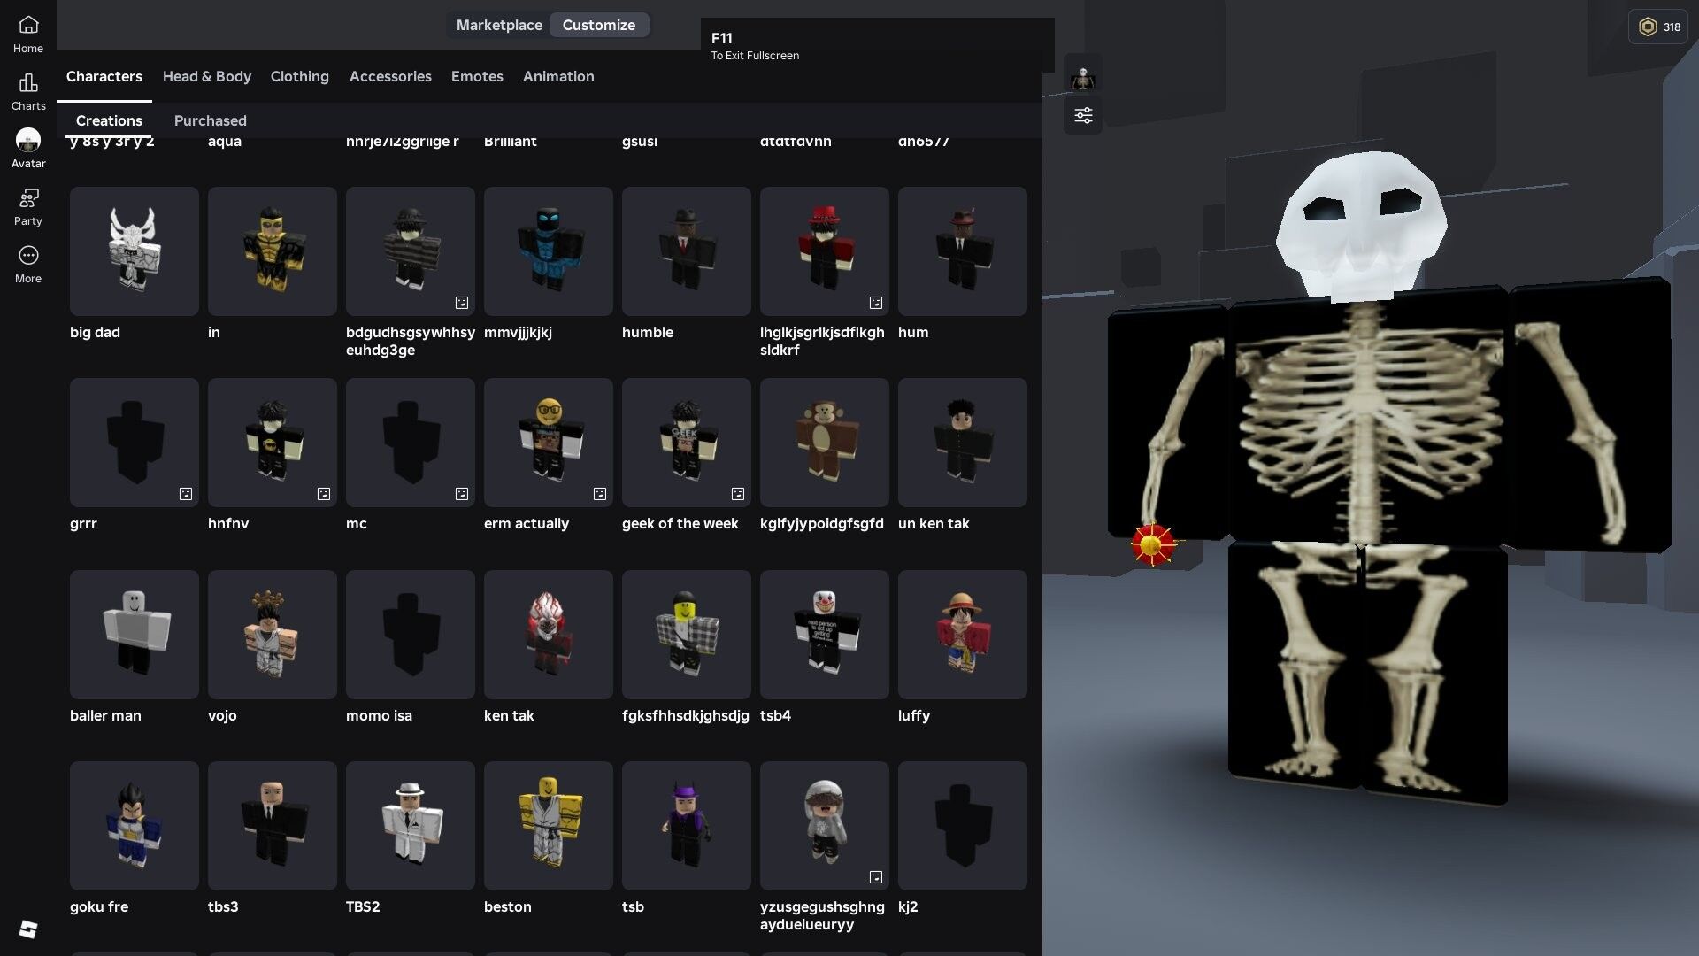Choose the 'goku fre' character thumbnail

pyautogui.click(x=135, y=826)
